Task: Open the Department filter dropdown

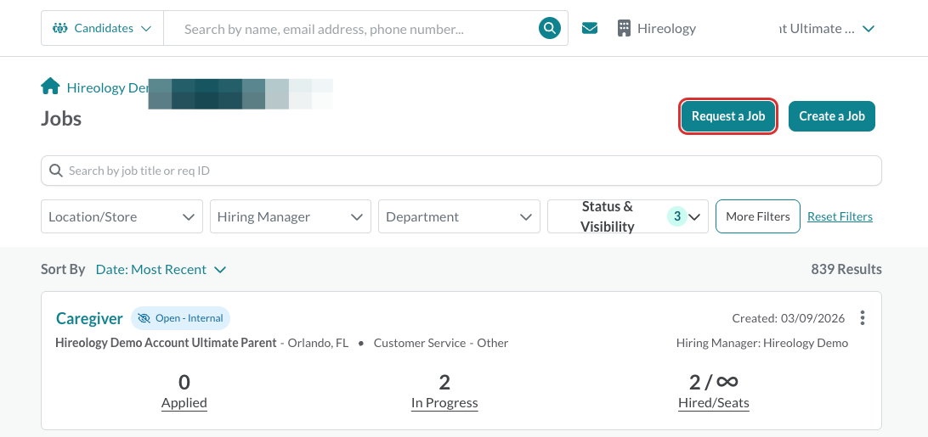Action: pyautogui.click(x=459, y=216)
